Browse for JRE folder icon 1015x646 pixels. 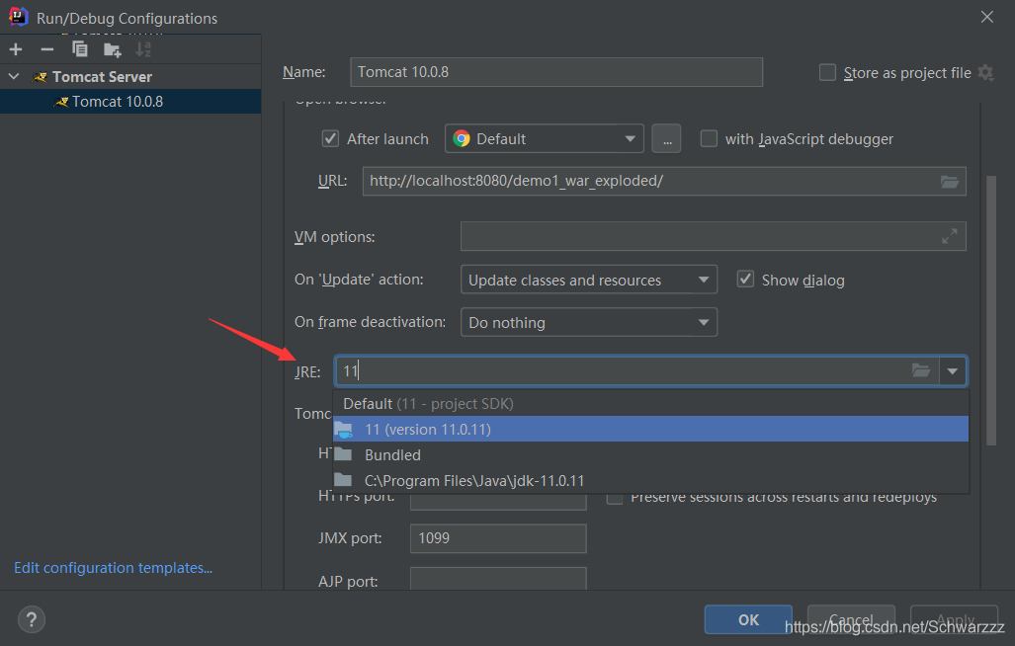(x=920, y=370)
